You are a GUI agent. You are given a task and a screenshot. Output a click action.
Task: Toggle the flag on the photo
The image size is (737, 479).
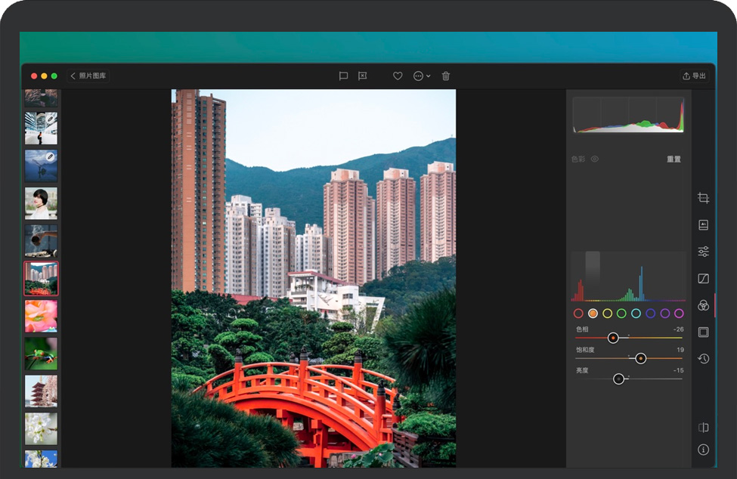pos(343,76)
